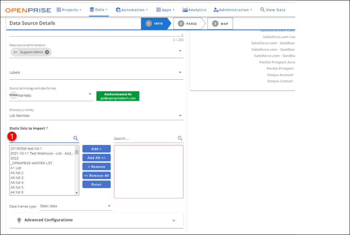The height and width of the screenshot is (235, 350).
Task: Click the Marketo logo icon
Action: point(14,95)
